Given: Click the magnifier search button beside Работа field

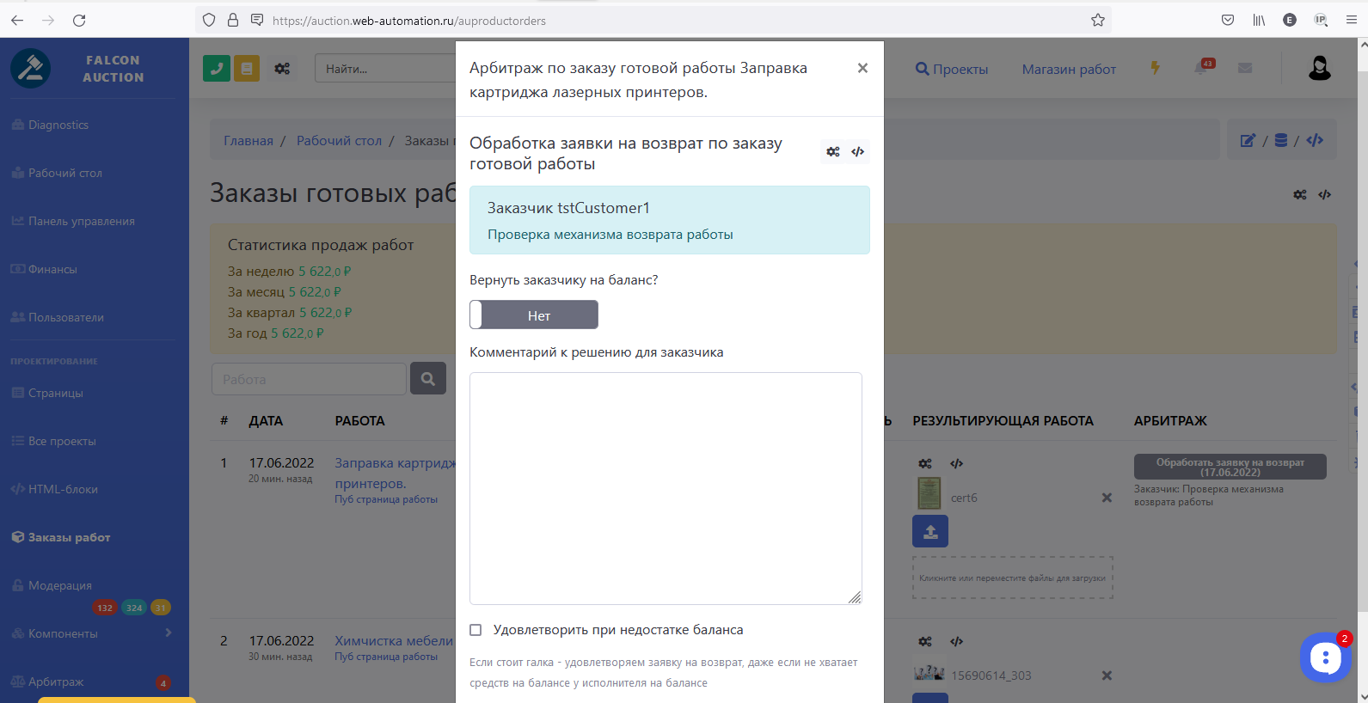Looking at the screenshot, I should (428, 379).
